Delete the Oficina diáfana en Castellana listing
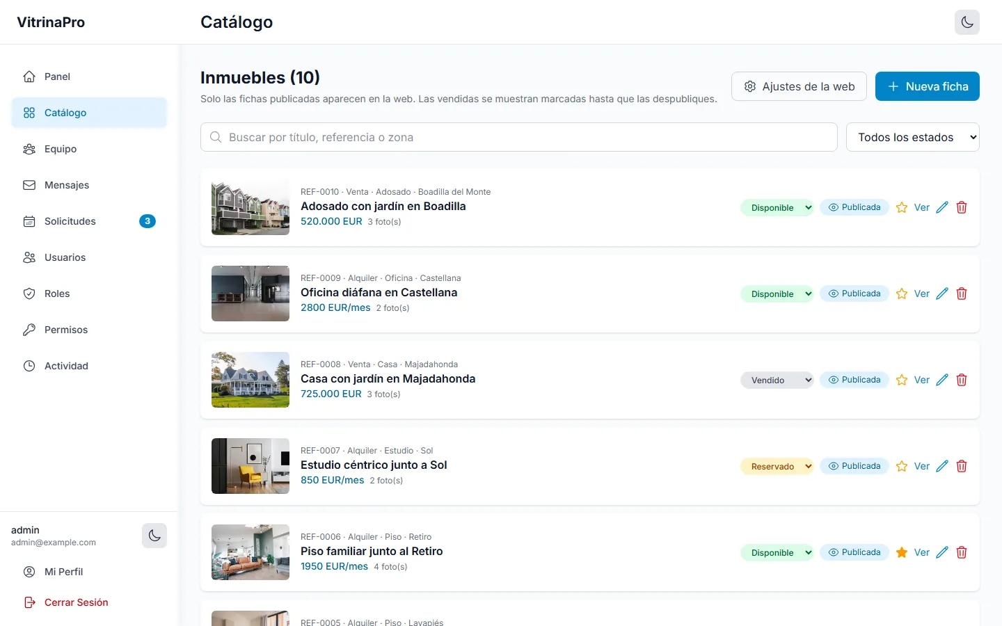The width and height of the screenshot is (1002, 626). [x=962, y=294]
